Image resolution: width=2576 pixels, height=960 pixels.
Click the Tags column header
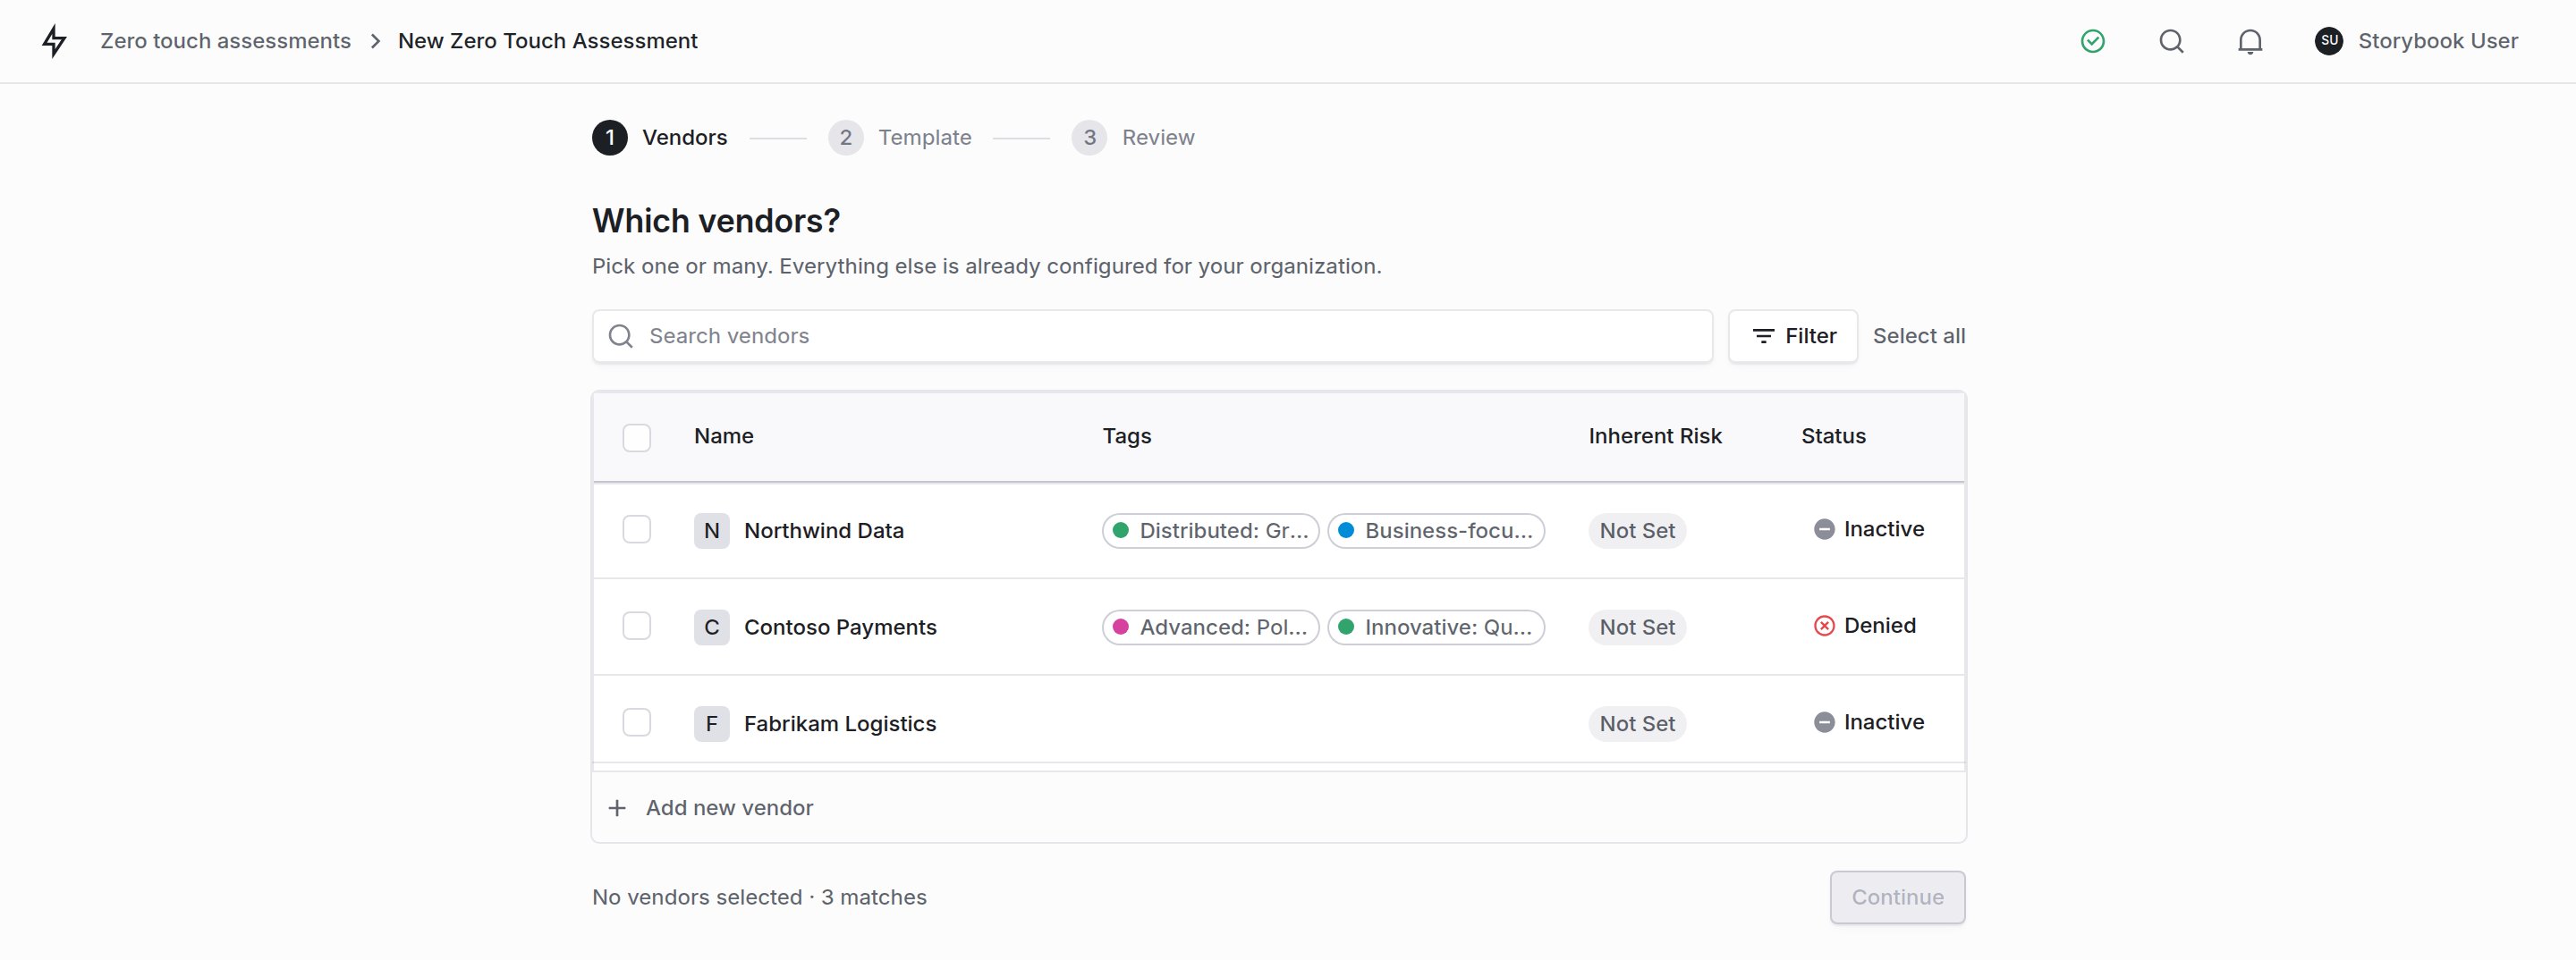point(1127,436)
